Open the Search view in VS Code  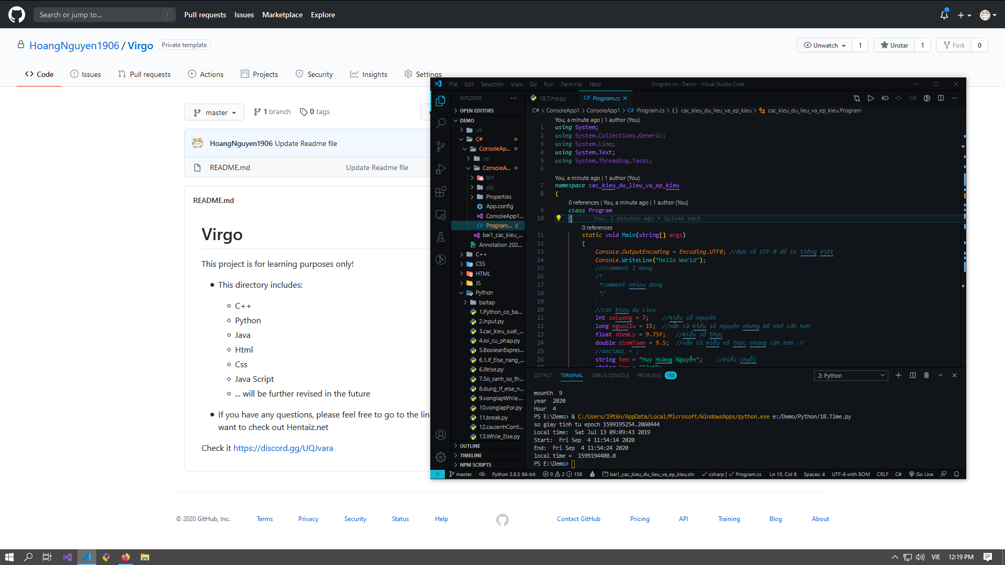pyautogui.click(x=441, y=123)
